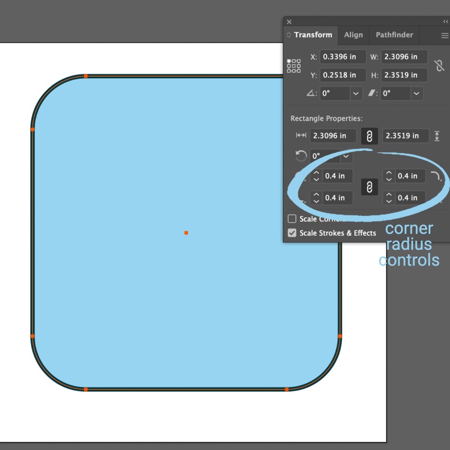Collapse the panel with double-arrow icon

[x=445, y=22]
